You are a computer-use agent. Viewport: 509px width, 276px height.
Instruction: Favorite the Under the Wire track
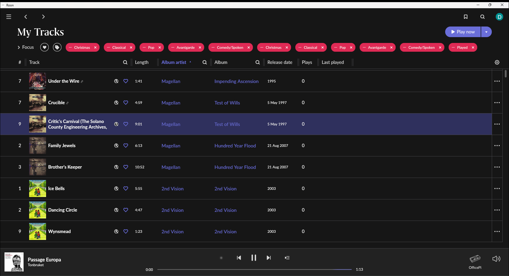[126, 81]
